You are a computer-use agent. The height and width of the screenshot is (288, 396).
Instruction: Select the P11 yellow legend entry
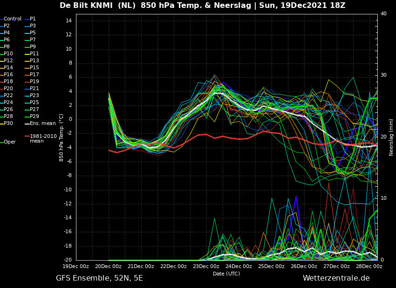[x=34, y=54]
